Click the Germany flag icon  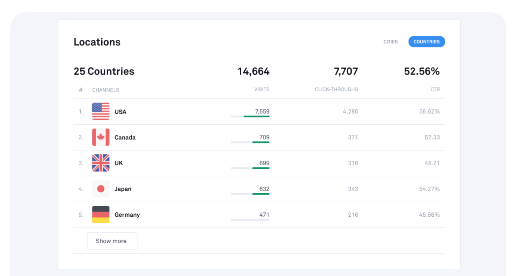tap(101, 215)
